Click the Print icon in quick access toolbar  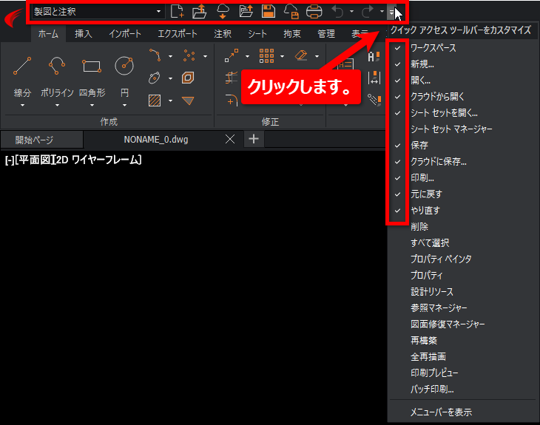point(314,11)
